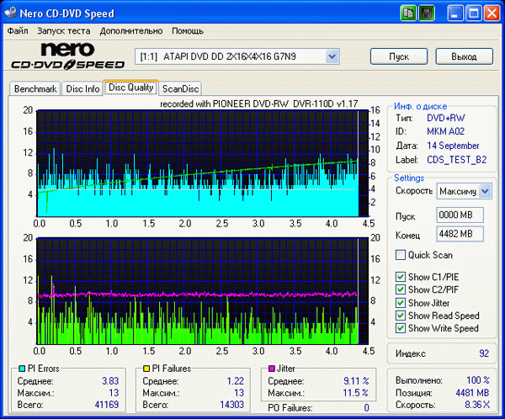Expand the Скорость speed dropdown arrow
This screenshot has width=505, height=419.
coord(485,191)
